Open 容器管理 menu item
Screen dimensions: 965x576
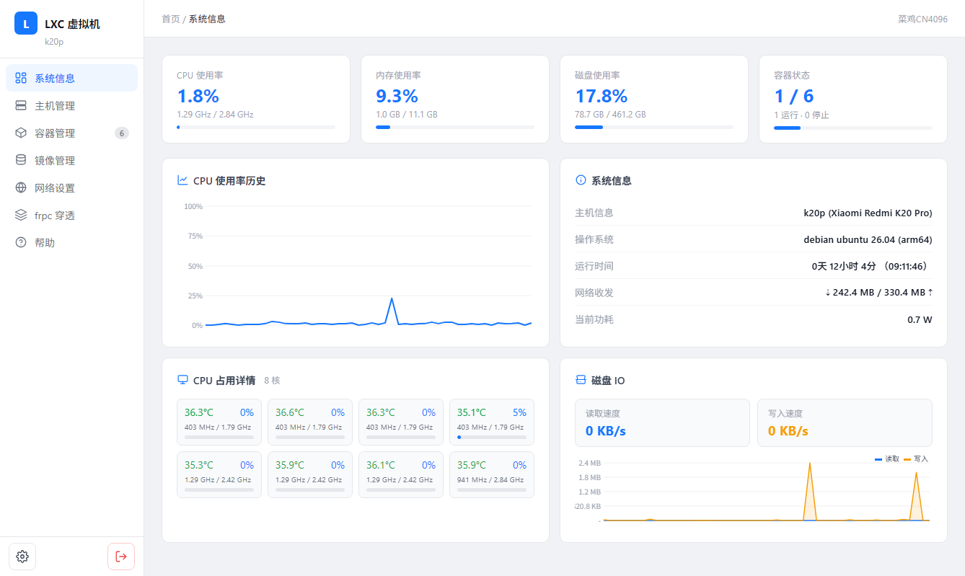pos(71,133)
